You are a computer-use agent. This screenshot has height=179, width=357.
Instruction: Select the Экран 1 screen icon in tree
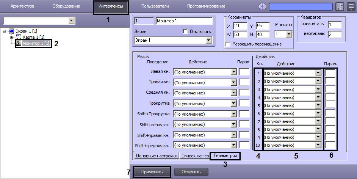11,31
